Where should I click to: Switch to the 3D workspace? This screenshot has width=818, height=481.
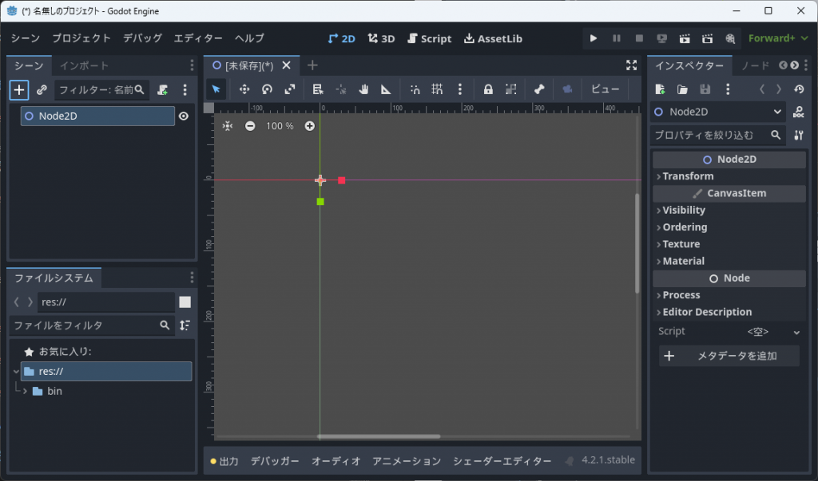[x=381, y=38]
